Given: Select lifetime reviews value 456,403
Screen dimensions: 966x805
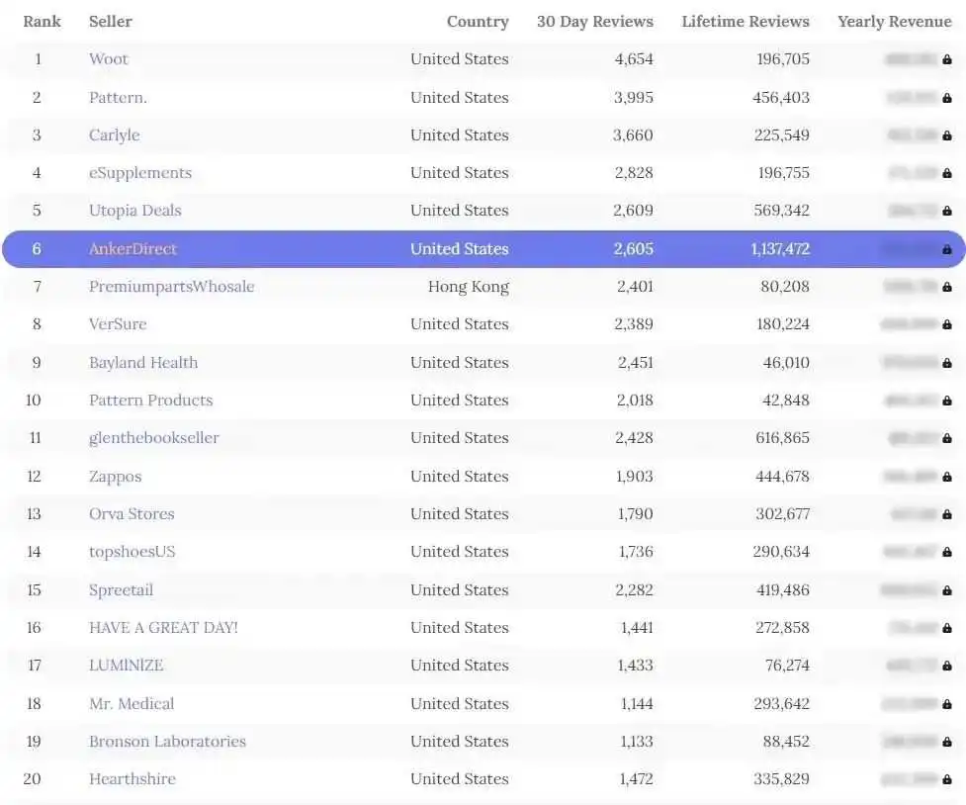Looking at the screenshot, I should click(x=780, y=97).
